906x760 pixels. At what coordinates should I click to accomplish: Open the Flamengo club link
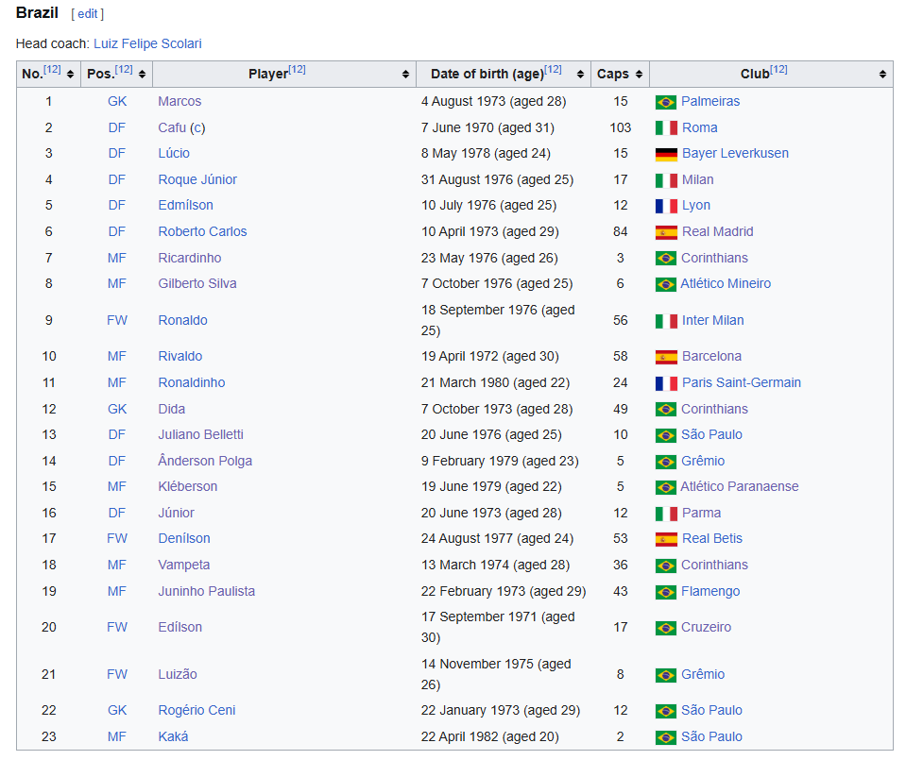click(x=710, y=591)
